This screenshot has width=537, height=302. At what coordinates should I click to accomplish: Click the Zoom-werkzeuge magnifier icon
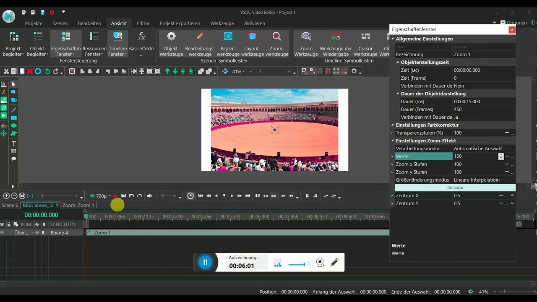tap(277, 37)
